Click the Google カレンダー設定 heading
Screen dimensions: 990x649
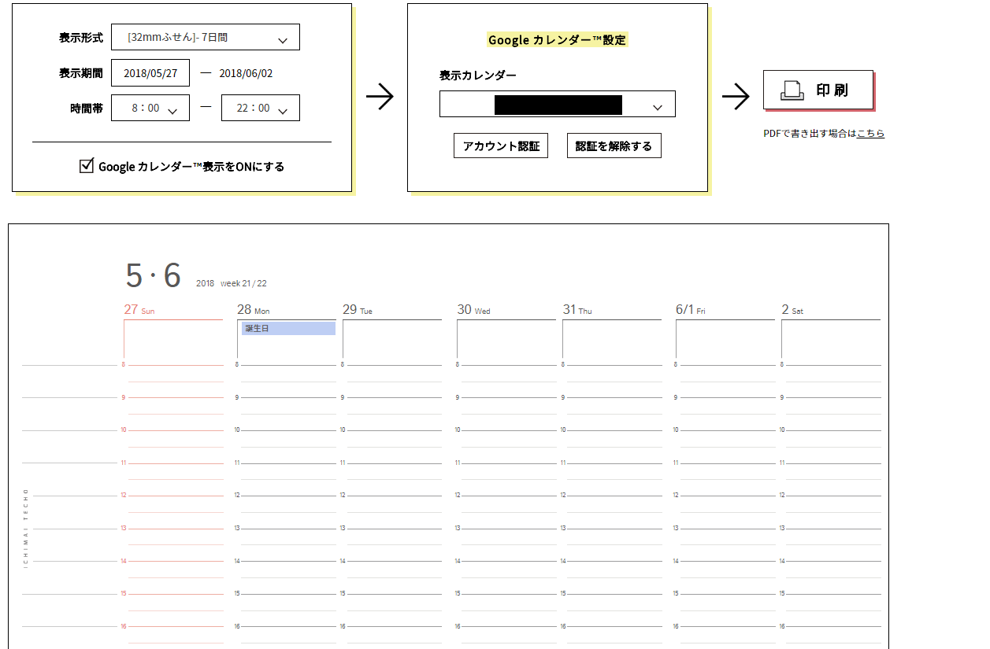[557, 40]
